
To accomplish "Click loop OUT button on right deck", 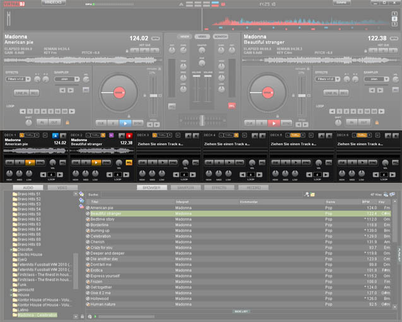I will (364, 123).
